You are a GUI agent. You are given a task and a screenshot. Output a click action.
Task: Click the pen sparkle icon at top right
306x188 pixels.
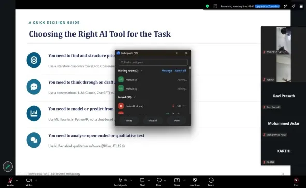pos(285,6)
